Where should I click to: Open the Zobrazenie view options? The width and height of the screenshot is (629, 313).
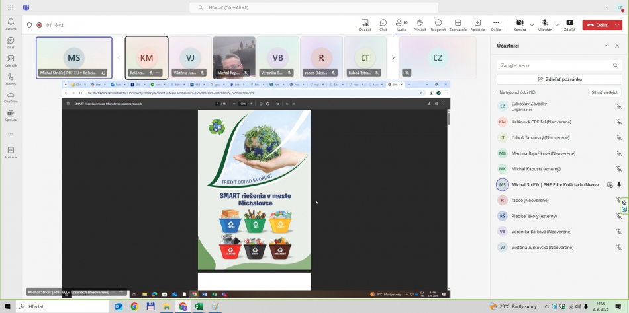click(458, 24)
